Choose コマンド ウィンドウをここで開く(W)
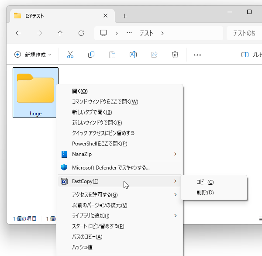The width and height of the screenshot is (262, 256). 120,102
